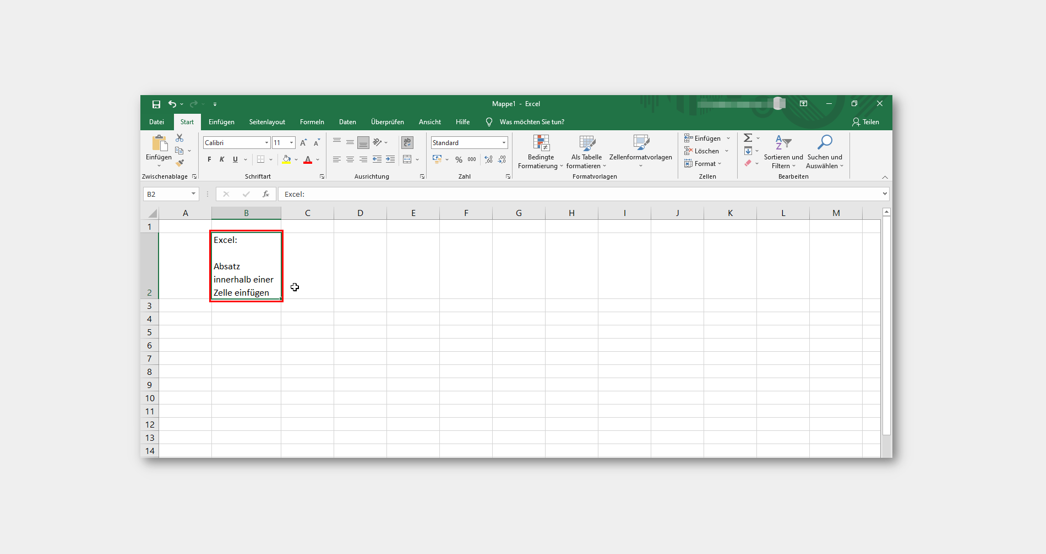Merge and center cells

[x=407, y=159]
